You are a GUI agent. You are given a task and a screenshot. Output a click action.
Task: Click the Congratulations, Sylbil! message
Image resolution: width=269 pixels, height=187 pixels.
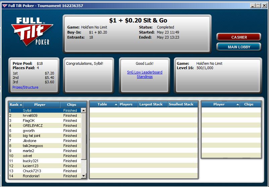pyautogui.click(x=84, y=63)
